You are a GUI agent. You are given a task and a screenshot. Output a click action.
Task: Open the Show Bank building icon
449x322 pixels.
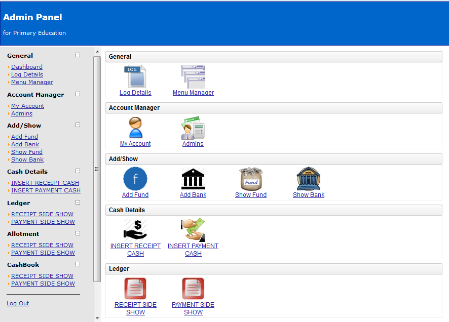coord(309,179)
